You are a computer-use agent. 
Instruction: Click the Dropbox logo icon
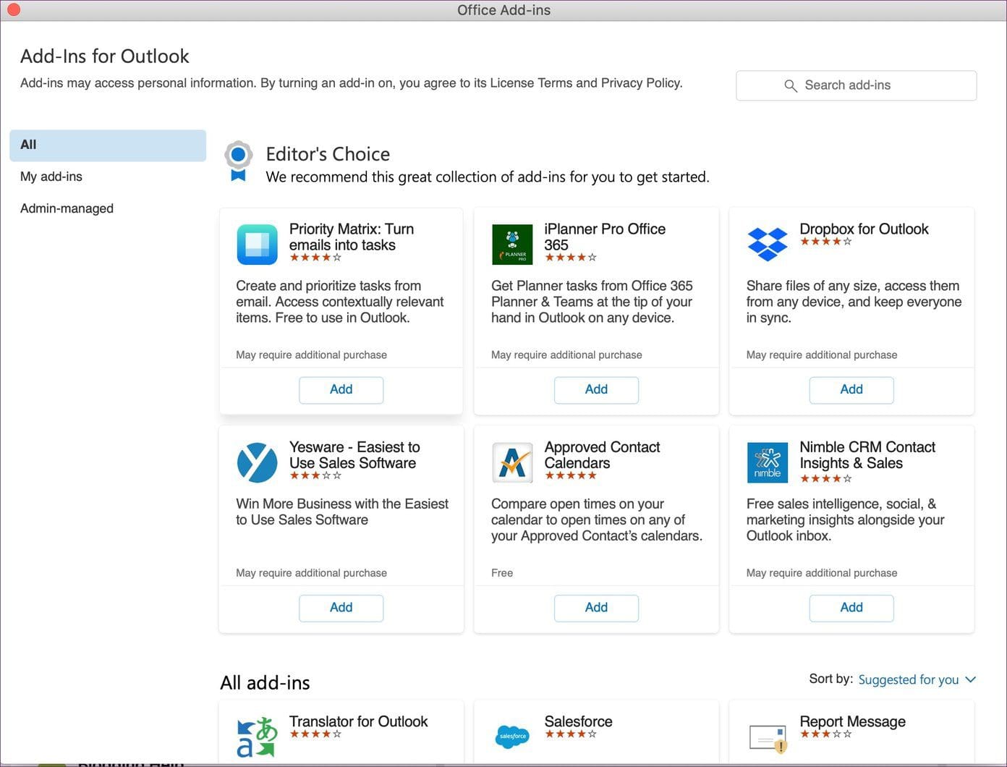[x=768, y=244]
